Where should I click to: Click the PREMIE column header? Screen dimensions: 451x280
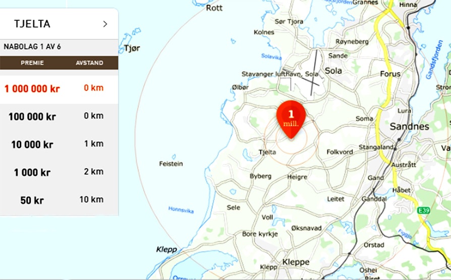tap(32, 63)
